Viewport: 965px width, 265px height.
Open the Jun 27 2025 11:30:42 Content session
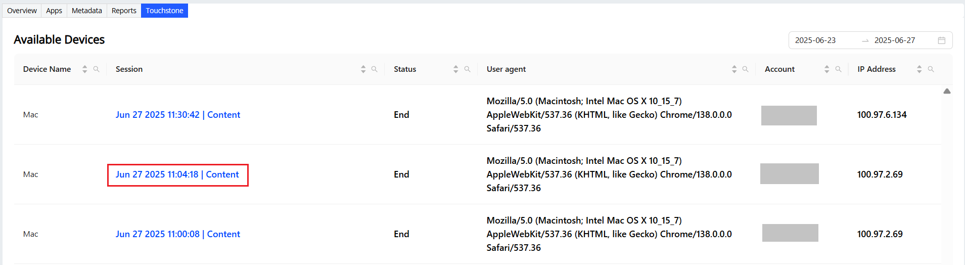pos(178,115)
